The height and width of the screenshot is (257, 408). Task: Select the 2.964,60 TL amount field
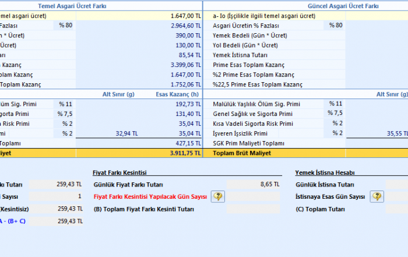tap(139, 26)
